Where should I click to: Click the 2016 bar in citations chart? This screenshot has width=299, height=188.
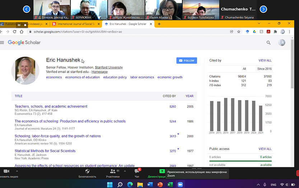225,115
